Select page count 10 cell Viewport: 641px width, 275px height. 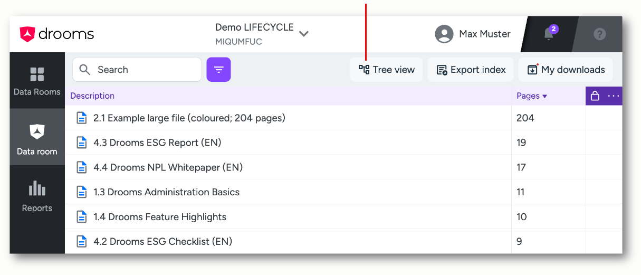[x=548, y=217]
